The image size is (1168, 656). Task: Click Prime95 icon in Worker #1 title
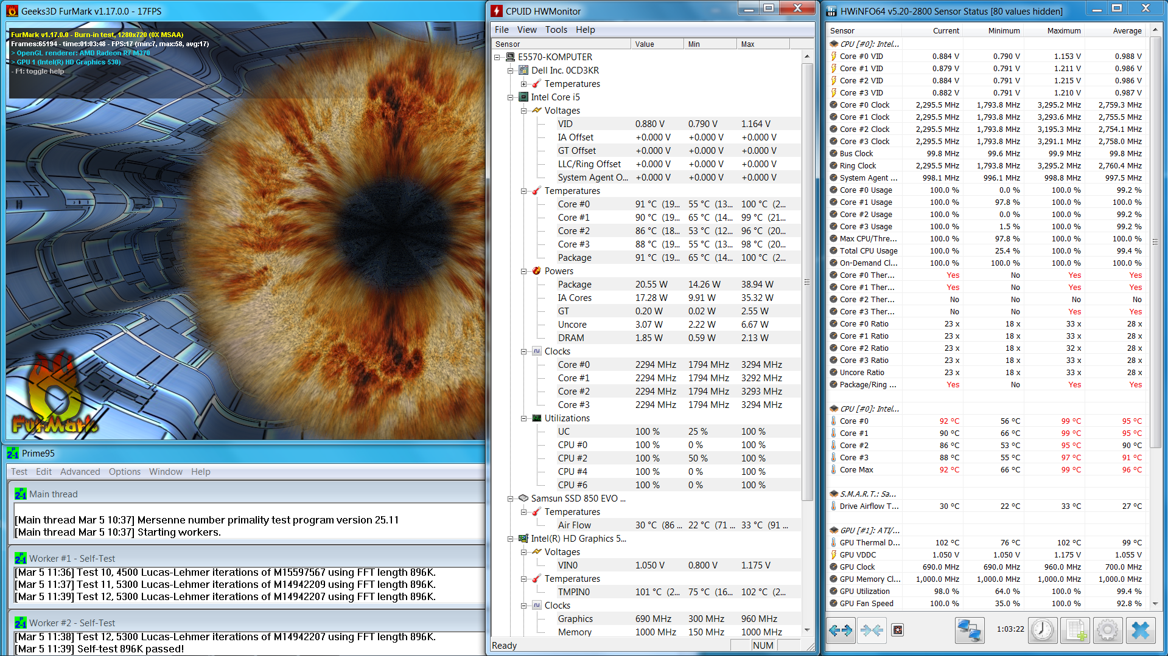click(x=21, y=559)
